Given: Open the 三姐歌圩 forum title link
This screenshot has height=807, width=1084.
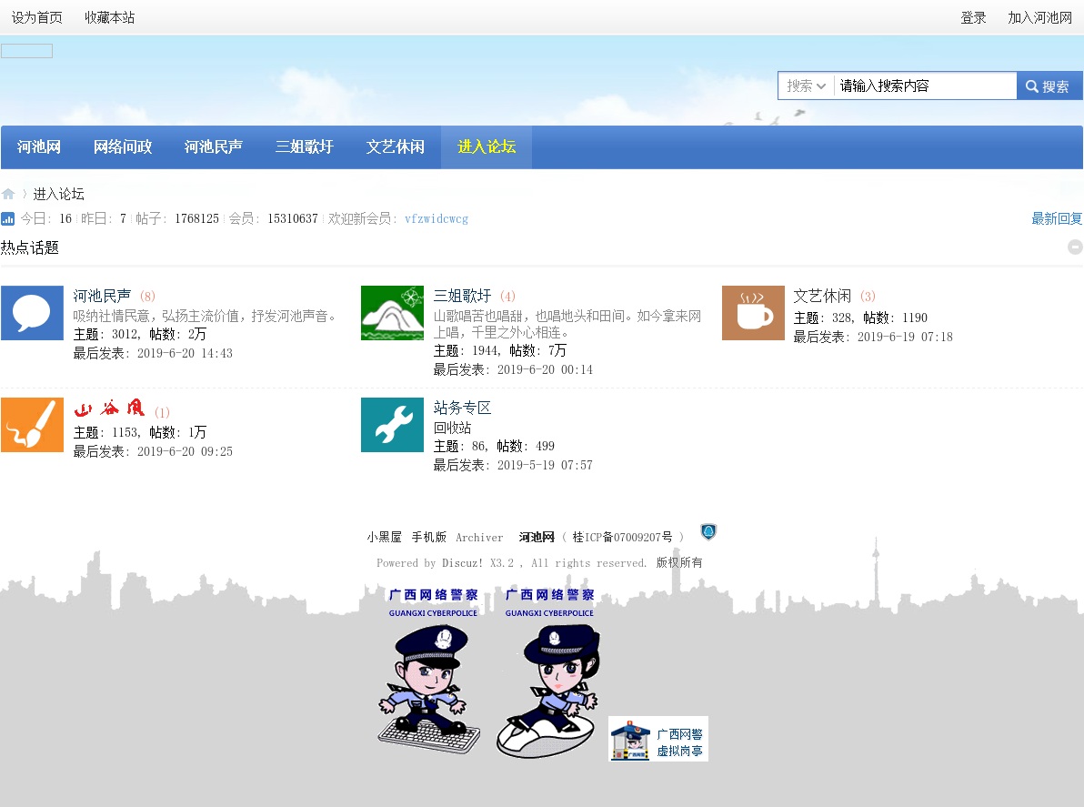Looking at the screenshot, I should (x=463, y=296).
